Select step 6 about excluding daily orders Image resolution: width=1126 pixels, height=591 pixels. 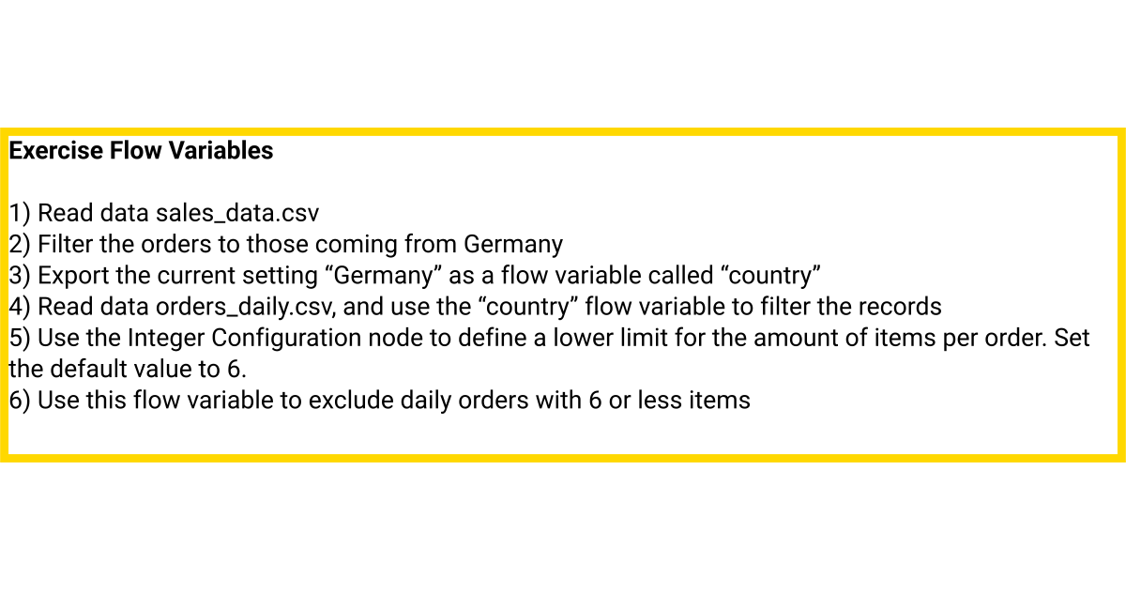pos(380,401)
